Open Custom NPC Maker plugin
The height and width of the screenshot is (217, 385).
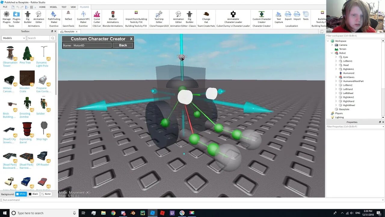click(x=83, y=17)
